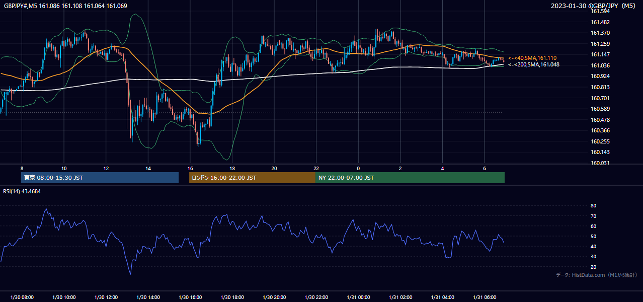Click the 1/30 18:00 time label

(x=232, y=297)
